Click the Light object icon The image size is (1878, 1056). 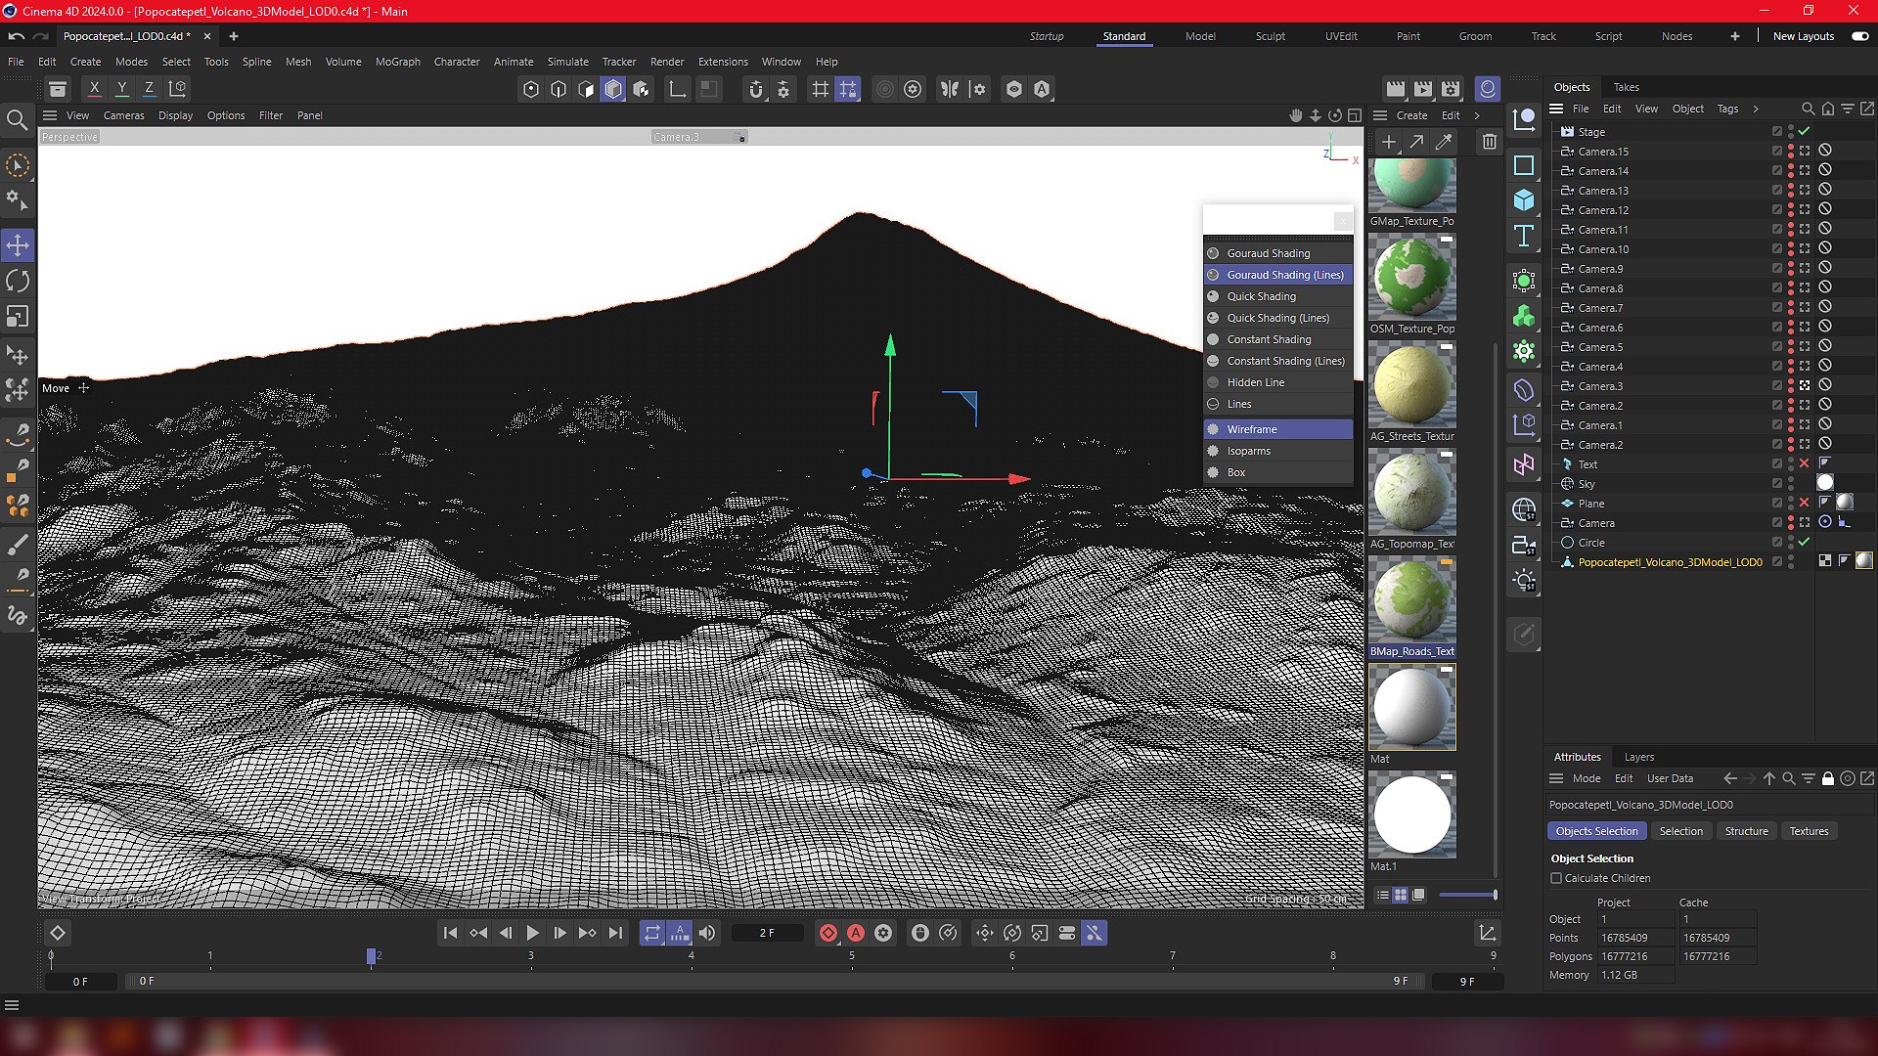click(1524, 581)
